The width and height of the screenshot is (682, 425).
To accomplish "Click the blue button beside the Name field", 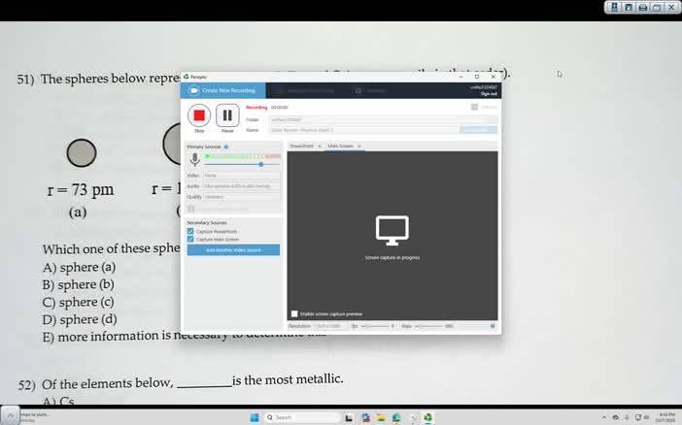I will pyautogui.click(x=478, y=130).
